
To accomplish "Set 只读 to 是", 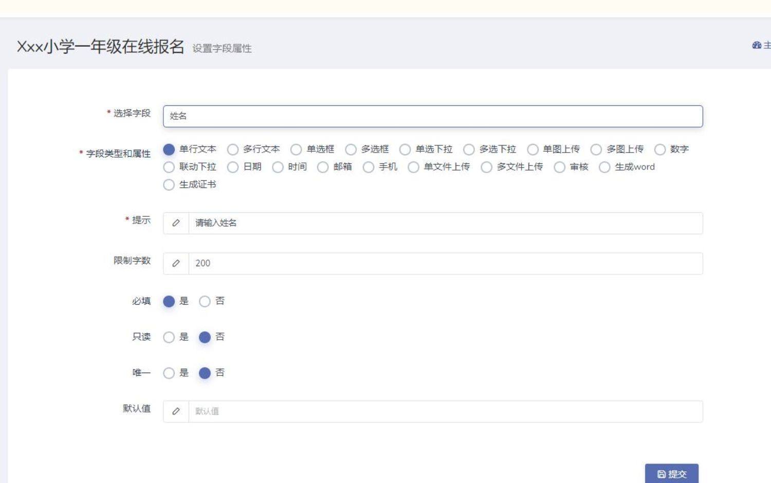I will coord(169,337).
